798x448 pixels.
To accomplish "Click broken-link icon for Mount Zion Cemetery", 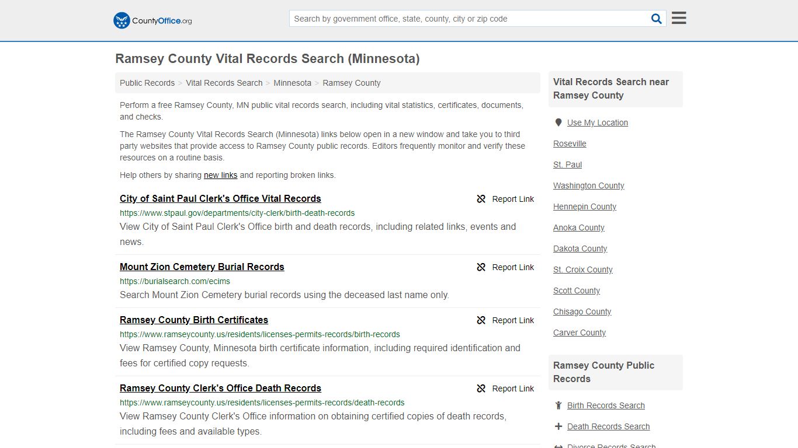I will point(481,267).
